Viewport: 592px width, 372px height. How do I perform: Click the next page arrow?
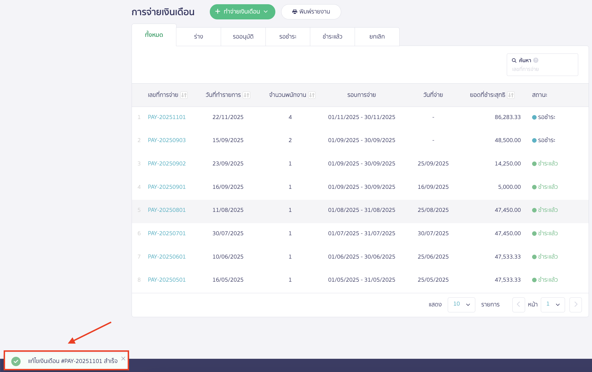pyautogui.click(x=575, y=305)
